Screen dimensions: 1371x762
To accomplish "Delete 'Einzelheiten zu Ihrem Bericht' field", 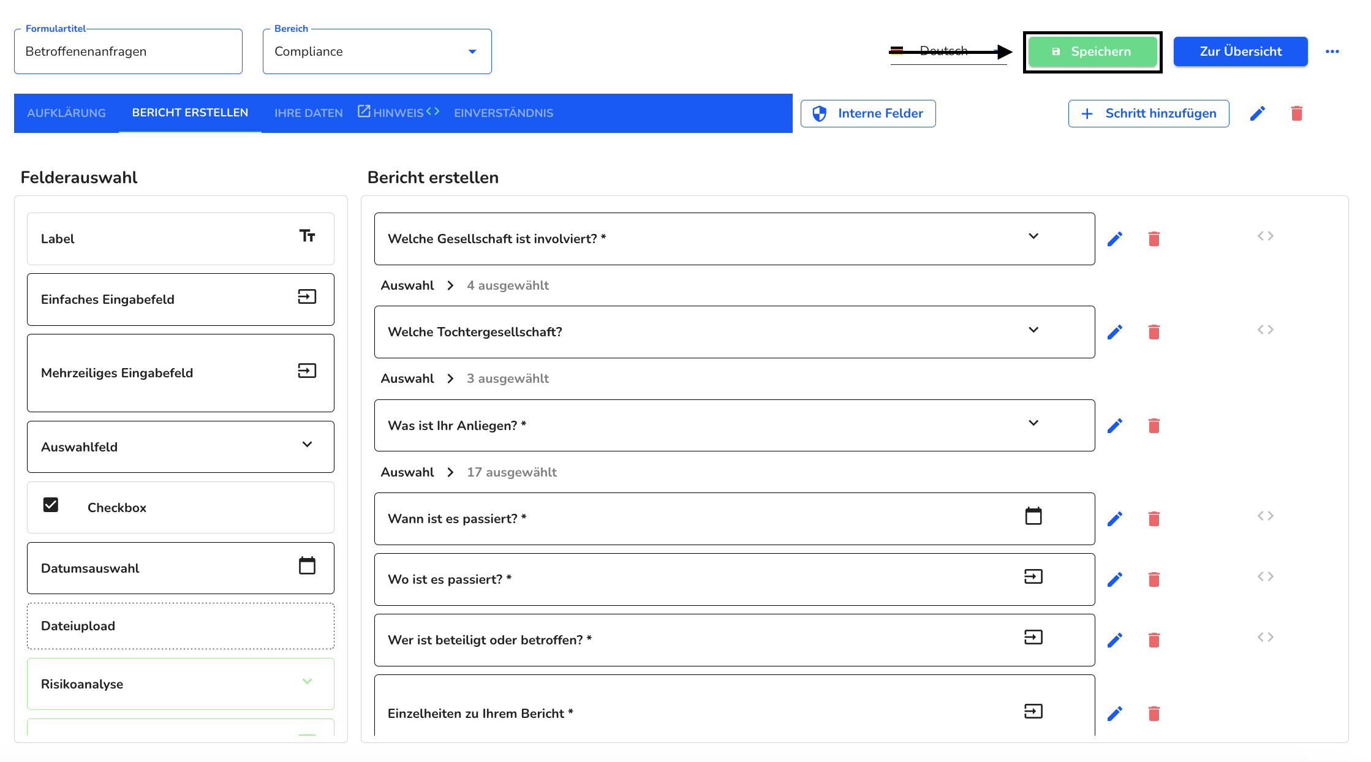I will coord(1154,714).
